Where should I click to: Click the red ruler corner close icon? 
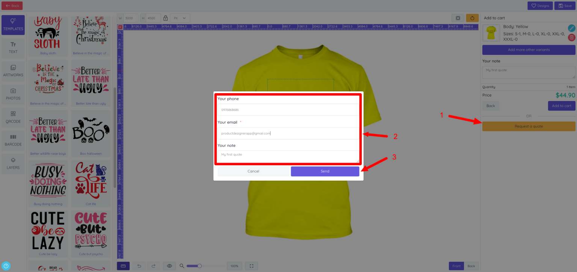pos(120,27)
